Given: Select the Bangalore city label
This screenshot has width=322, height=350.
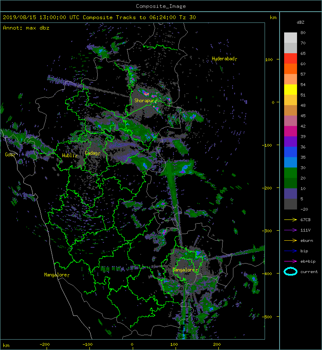Looking at the screenshot, I should [184, 270].
